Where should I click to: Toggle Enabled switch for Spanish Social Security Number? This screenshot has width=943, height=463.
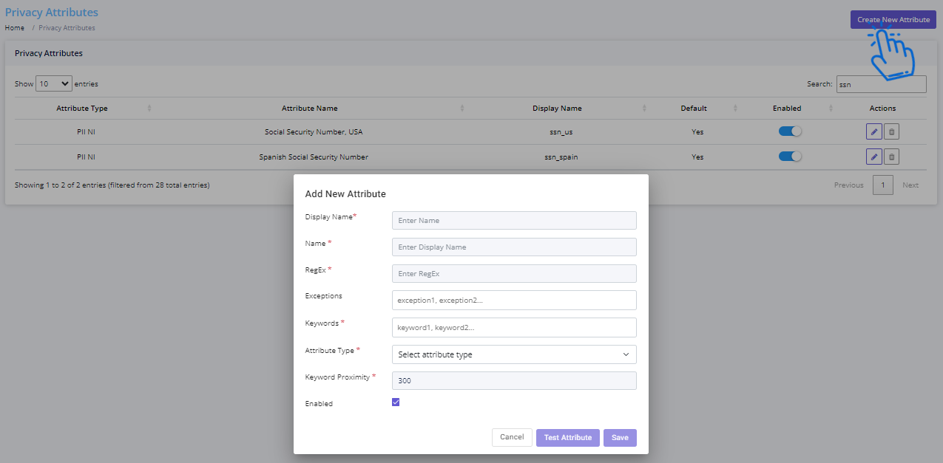790,157
